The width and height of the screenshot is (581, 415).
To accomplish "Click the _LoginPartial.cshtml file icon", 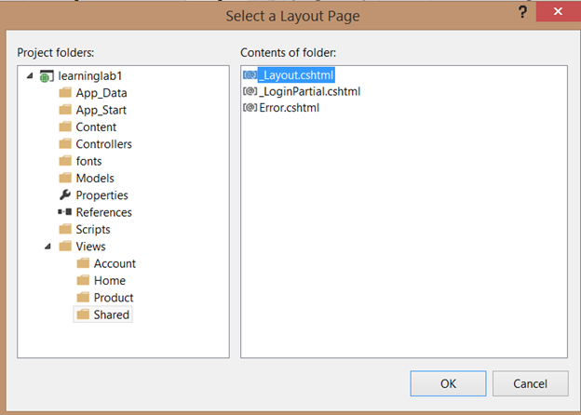I will pyautogui.click(x=250, y=91).
